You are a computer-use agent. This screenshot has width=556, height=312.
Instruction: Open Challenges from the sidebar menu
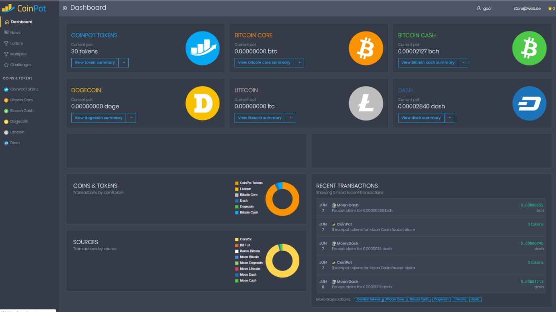[x=21, y=65]
